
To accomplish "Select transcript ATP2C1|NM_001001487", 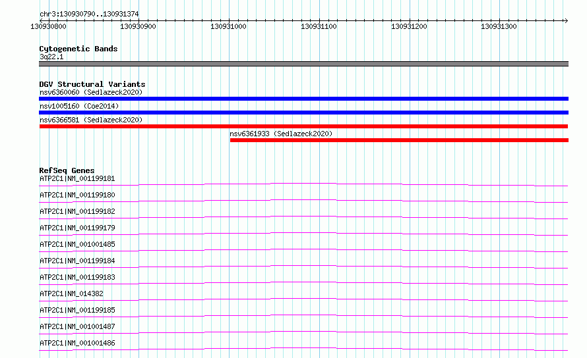I will coord(77,326).
